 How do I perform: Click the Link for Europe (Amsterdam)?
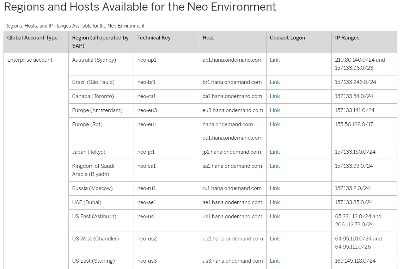point(275,110)
